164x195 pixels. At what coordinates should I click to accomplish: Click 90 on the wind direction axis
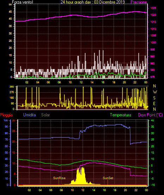[12, 103]
